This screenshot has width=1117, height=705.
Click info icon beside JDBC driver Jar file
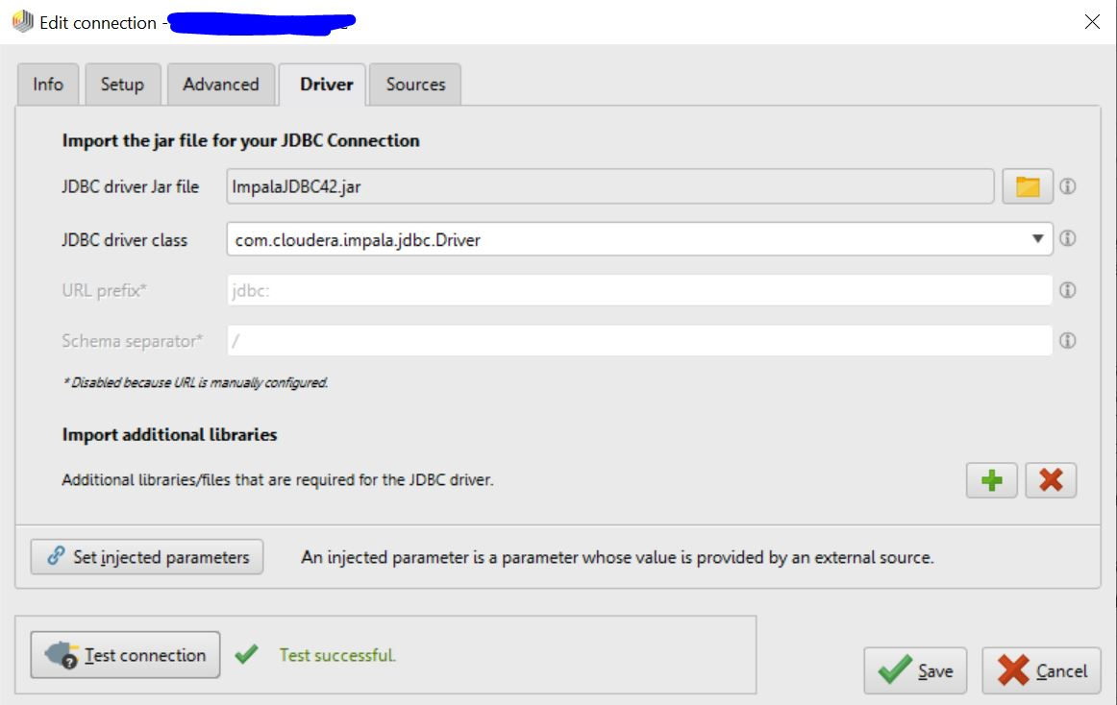click(x=1067, y=186)
